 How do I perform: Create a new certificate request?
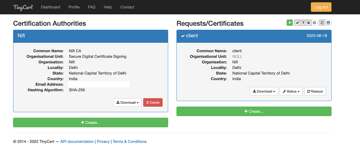point(254,111)
